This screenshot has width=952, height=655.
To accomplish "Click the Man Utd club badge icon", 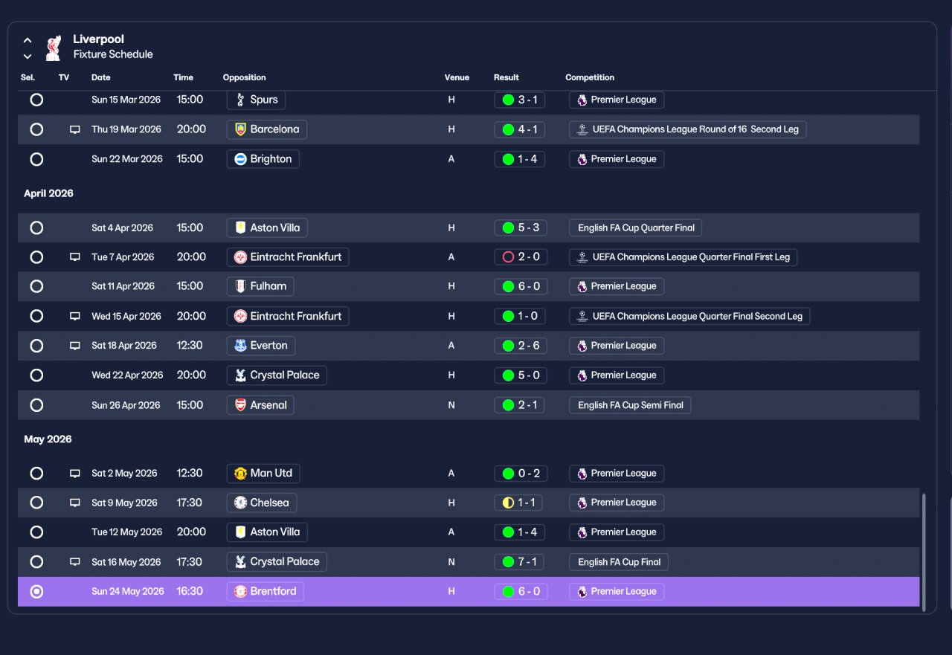I will (240, 473).
